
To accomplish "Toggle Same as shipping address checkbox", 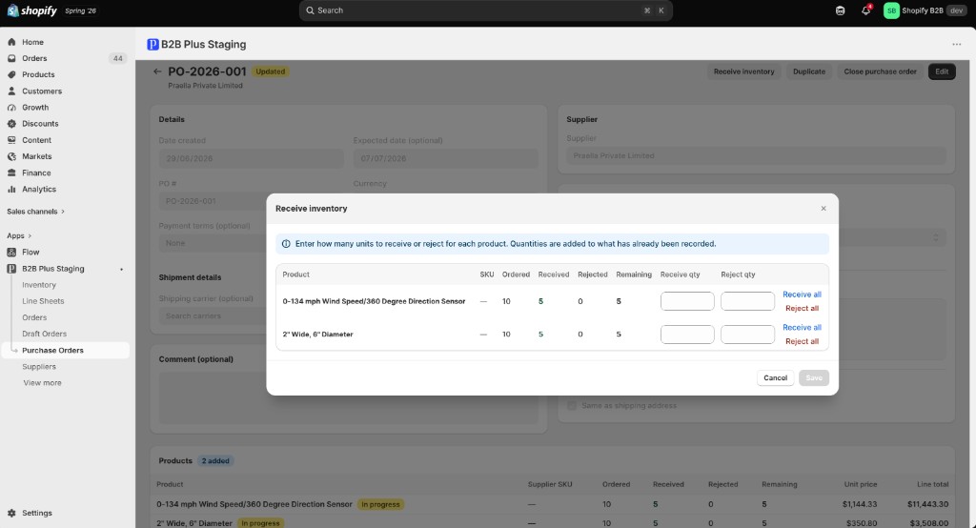I will coord(572,405).
